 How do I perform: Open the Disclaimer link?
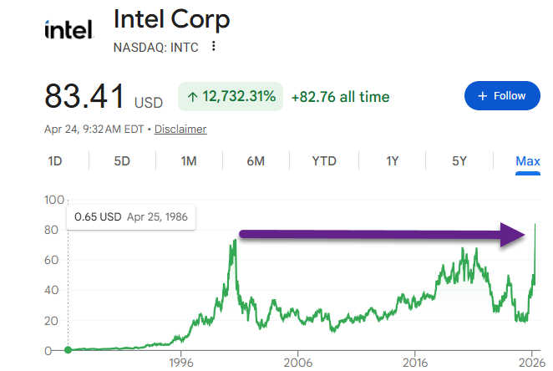pyautogui.click(x=180, y=130)
